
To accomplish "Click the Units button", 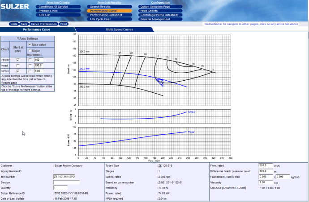I will click(x=14, y=24).
